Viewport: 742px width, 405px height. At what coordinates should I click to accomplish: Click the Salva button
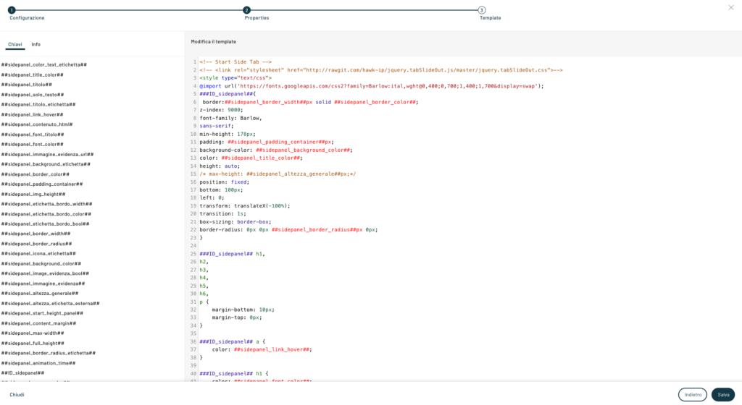tap(723, 395)
